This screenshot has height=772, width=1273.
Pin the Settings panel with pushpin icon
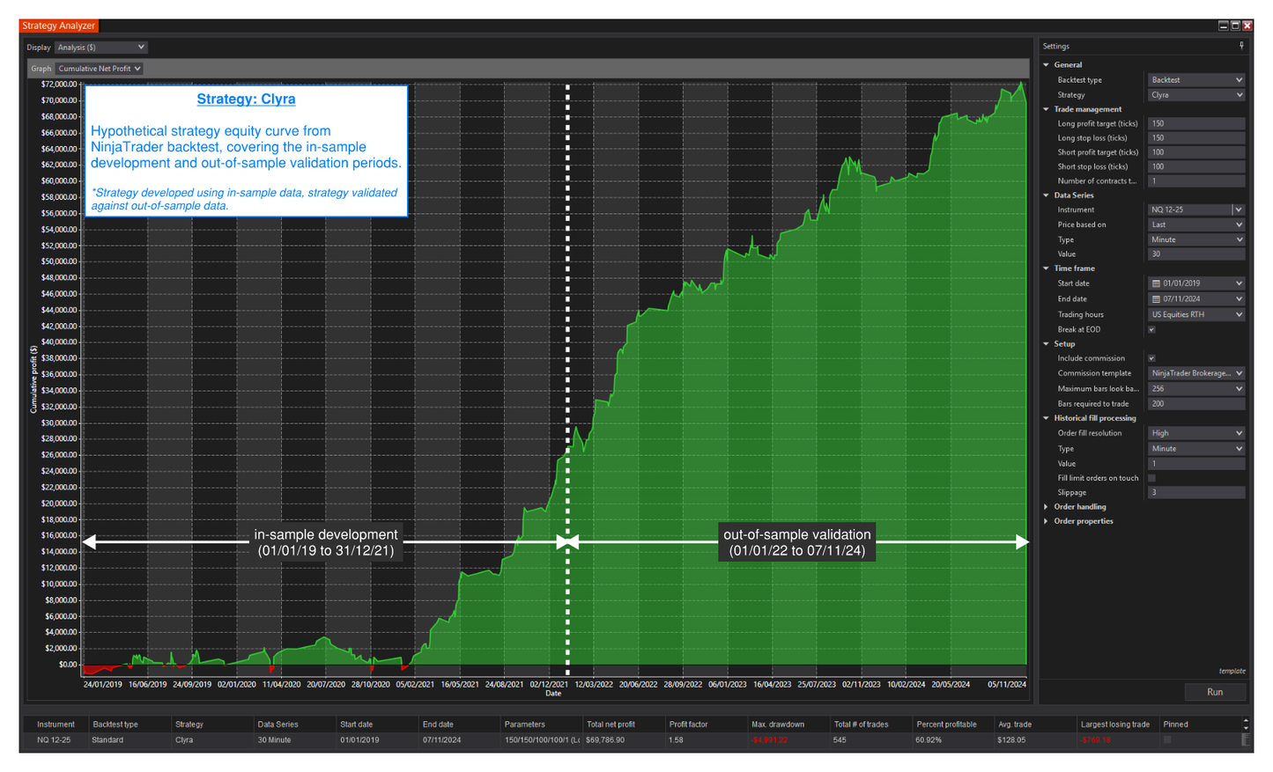click(x=1241, y=46)
